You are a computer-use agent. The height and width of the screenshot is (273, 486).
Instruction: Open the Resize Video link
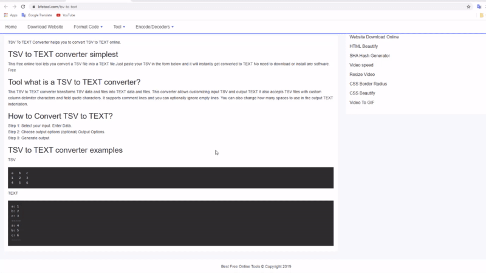(362, 74)
